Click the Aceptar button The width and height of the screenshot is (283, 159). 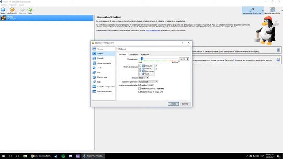click(173, 104)
